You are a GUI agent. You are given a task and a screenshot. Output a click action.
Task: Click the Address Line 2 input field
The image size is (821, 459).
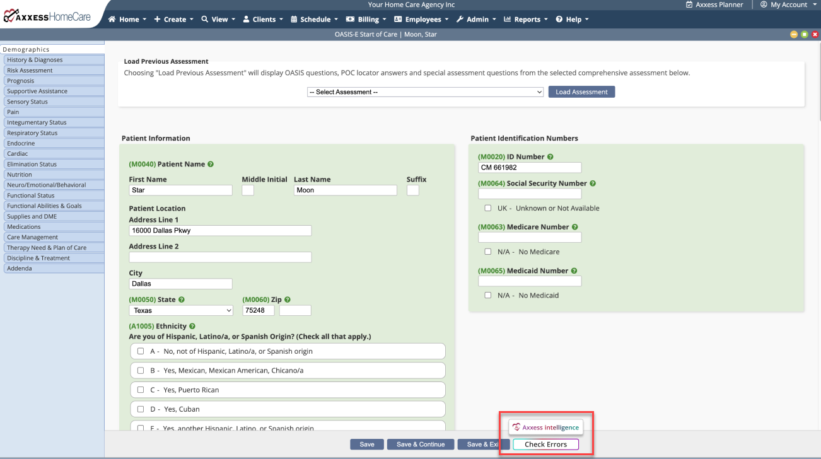pos(220,257)
